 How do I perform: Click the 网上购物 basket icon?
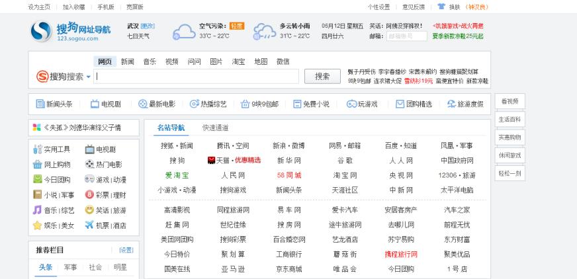[x=38, y=165]
